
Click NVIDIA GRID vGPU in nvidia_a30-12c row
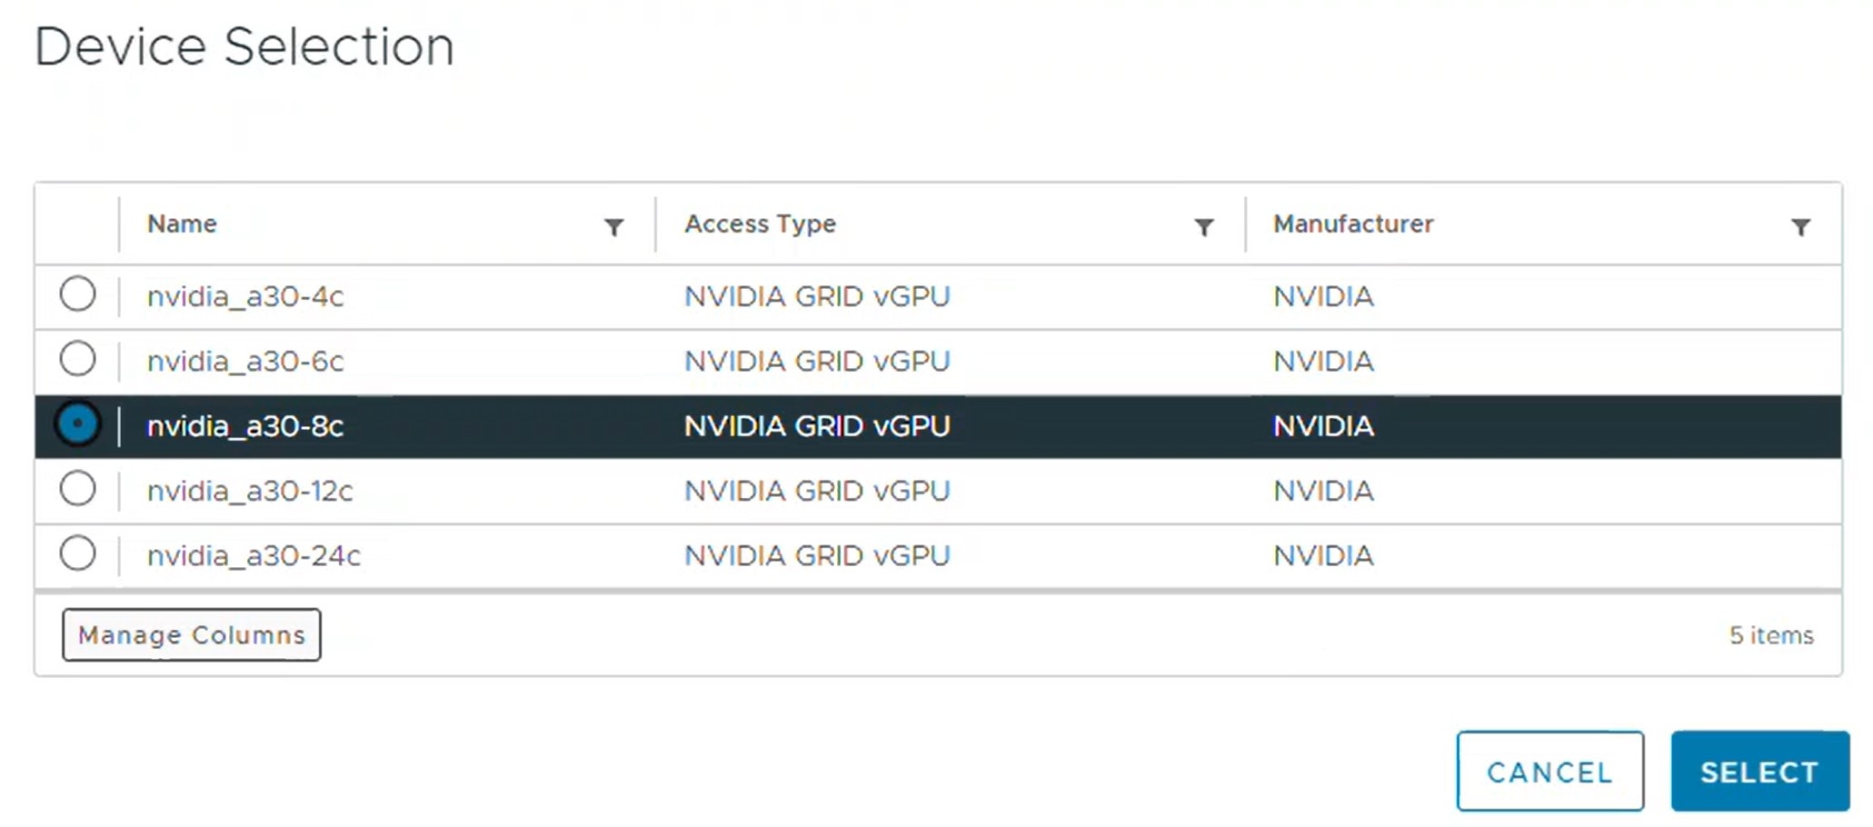[x=817, y=492]
